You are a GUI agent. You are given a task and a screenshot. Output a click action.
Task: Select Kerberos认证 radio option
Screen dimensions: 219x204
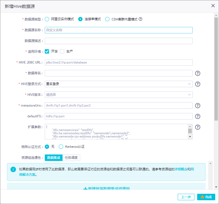pyautogui.click(x=61, y=147)
